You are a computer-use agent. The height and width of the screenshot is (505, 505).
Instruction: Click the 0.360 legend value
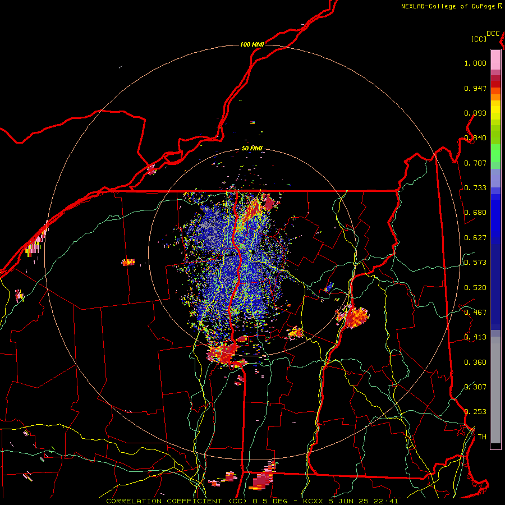tap(475, 362)
